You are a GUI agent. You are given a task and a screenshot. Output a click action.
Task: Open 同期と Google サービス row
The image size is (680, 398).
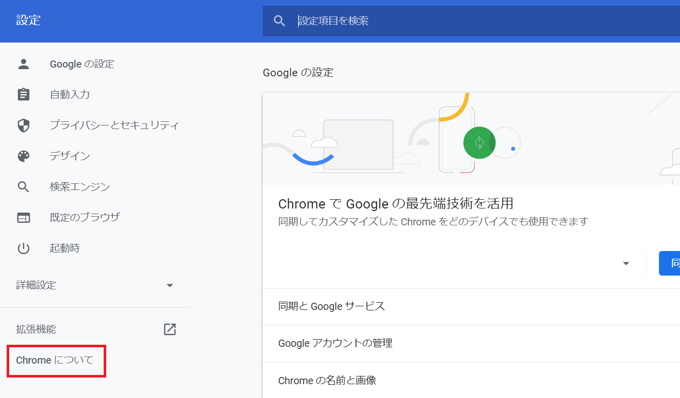[471, 306]
